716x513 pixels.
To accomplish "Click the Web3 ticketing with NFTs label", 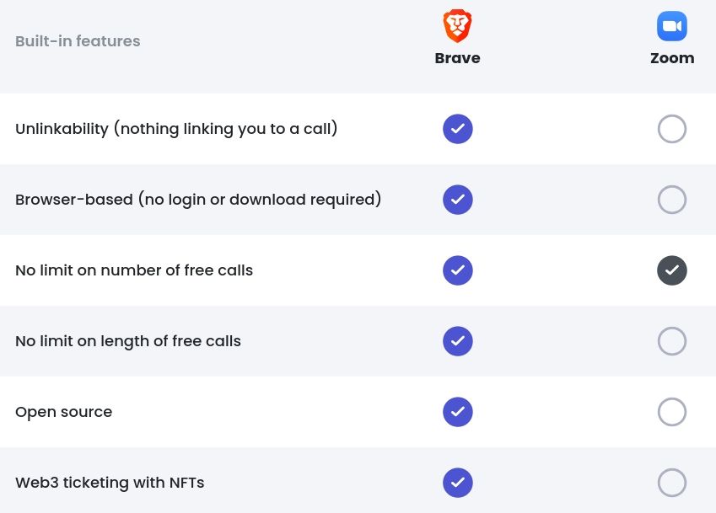I will coord(110,483).
